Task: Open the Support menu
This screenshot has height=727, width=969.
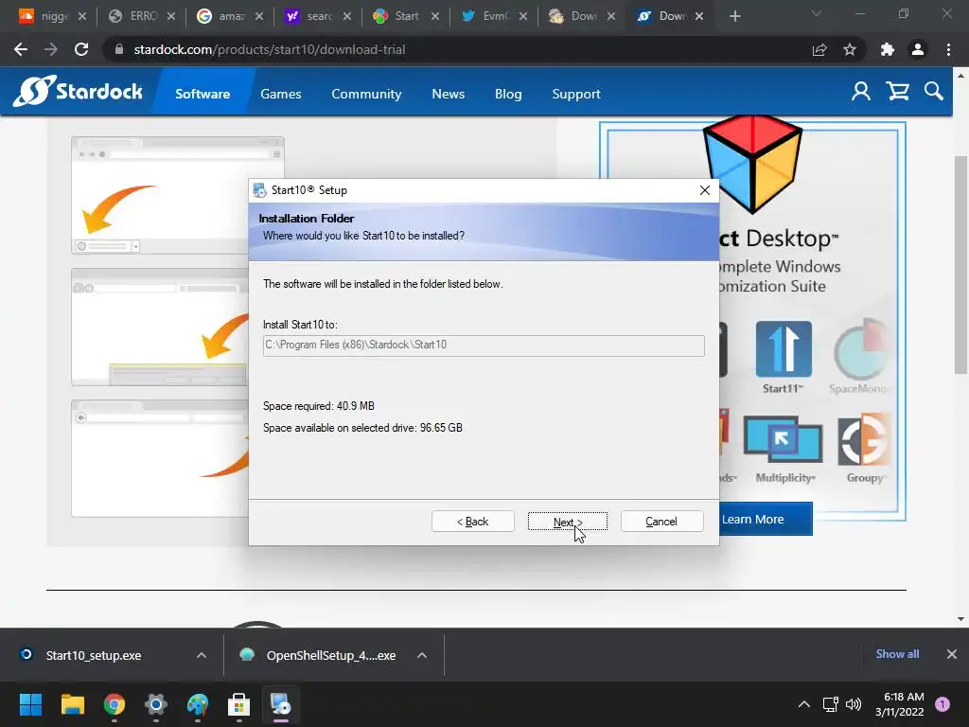Action: [x=576, y=94]
